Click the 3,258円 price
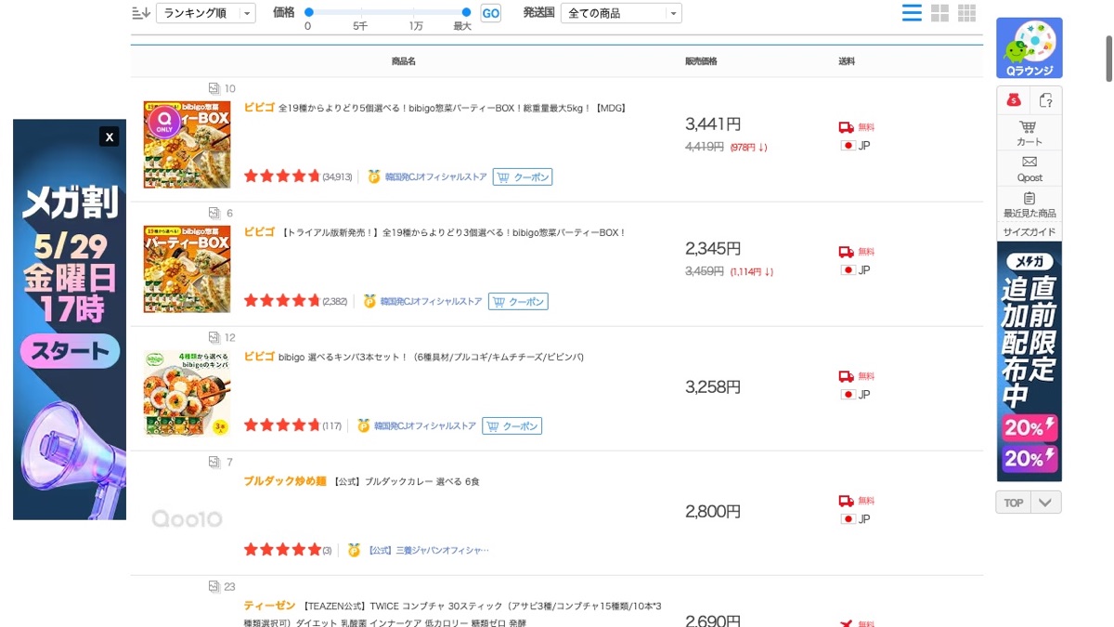The width and height of the screenshot is (1114, 627). click(x=713, y=386)
